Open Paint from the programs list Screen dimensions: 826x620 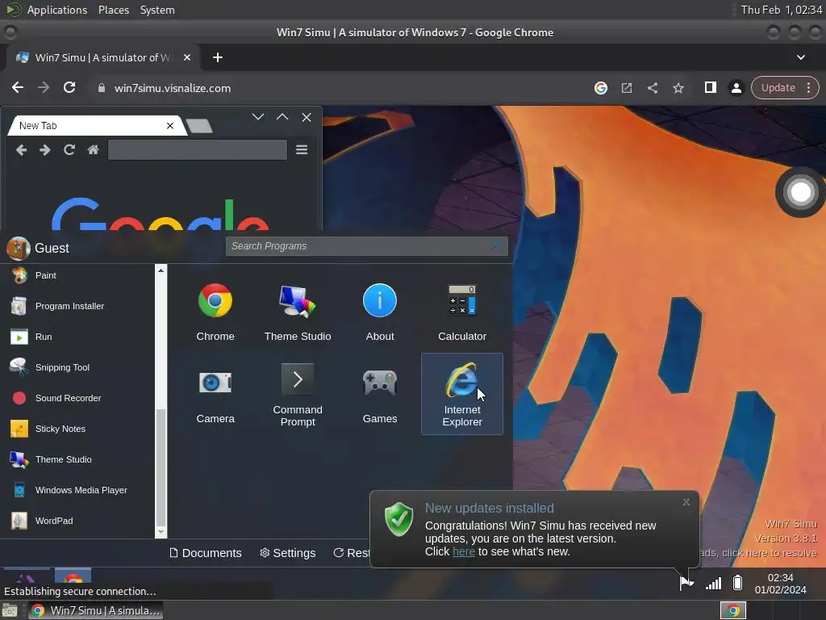coord(79,275)
